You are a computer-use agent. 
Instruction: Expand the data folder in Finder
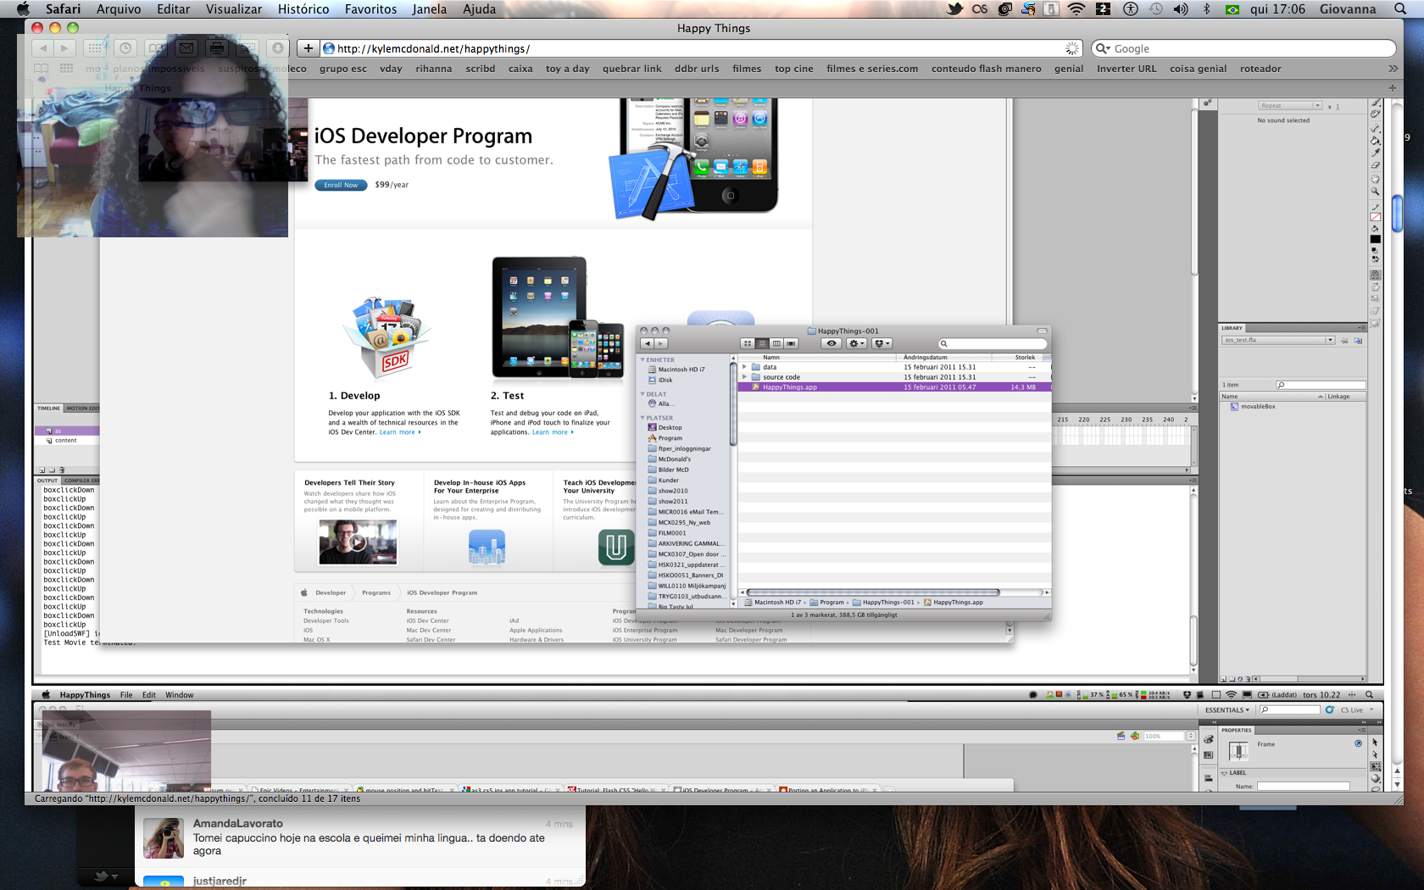[x=744, y=367]
